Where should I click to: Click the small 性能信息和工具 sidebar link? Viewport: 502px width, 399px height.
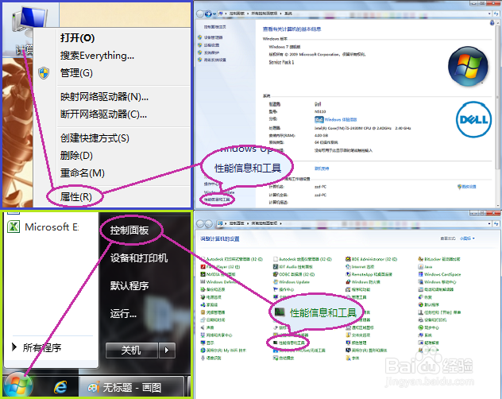[217, 199]
